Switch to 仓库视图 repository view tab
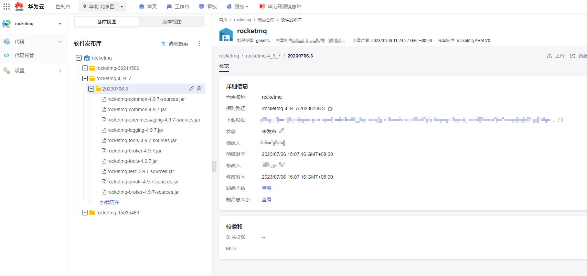The image size is (587, 276). (x=107, y=22)
